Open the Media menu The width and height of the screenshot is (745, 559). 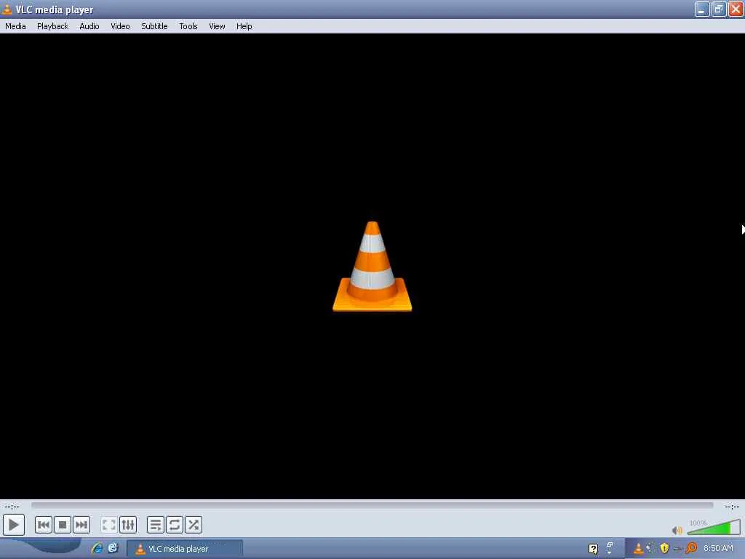coord(15,26)
